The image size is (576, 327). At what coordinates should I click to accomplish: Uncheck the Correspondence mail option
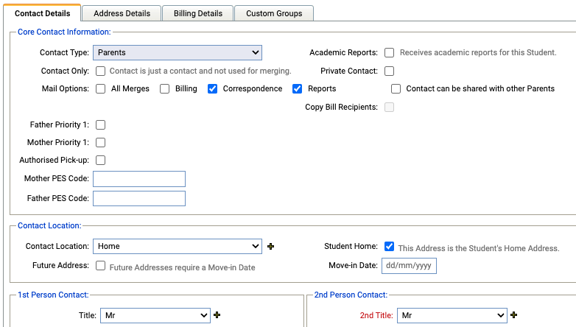click(212, 89)
